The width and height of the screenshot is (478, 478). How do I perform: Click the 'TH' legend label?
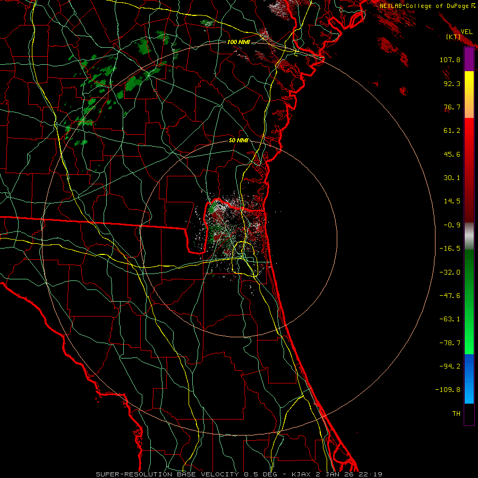pyautogui.click(x=456, y=414)
